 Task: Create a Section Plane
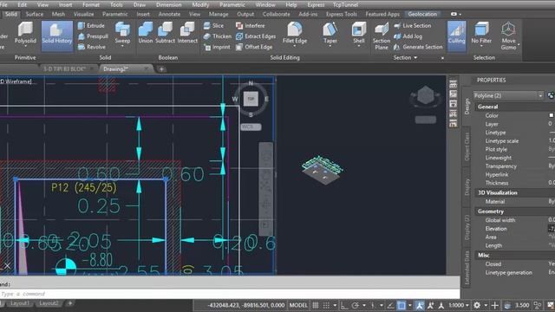[x=382, y=36]
